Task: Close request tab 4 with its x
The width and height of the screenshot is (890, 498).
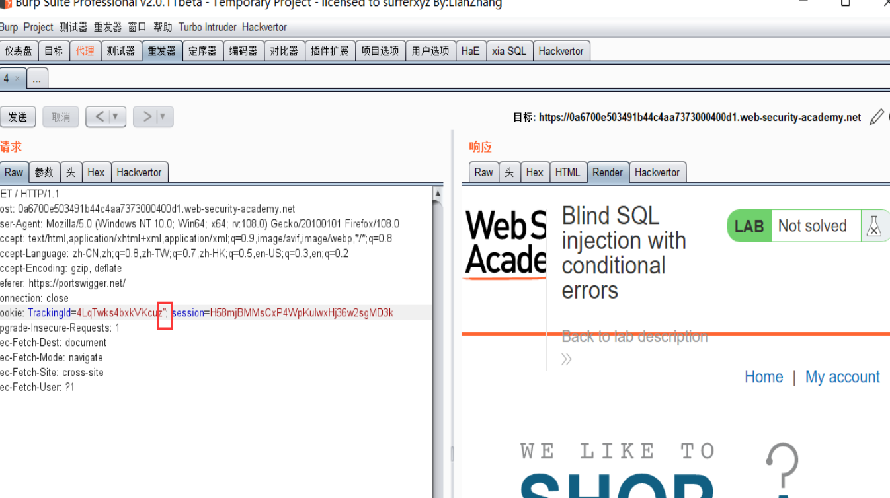Action: click(18, 79)
